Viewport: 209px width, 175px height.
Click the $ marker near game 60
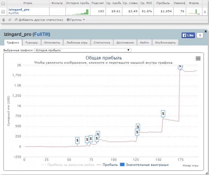click(x=77, y=140)
